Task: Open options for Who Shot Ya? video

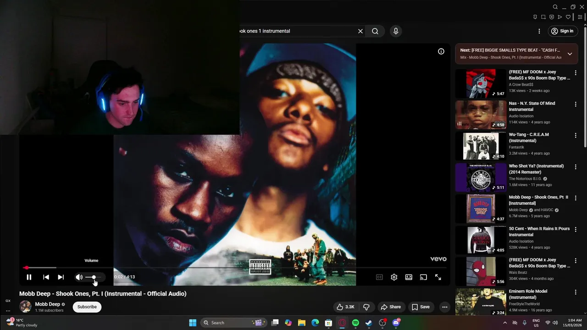Action: pyautogui.click(x=576, y=167)
